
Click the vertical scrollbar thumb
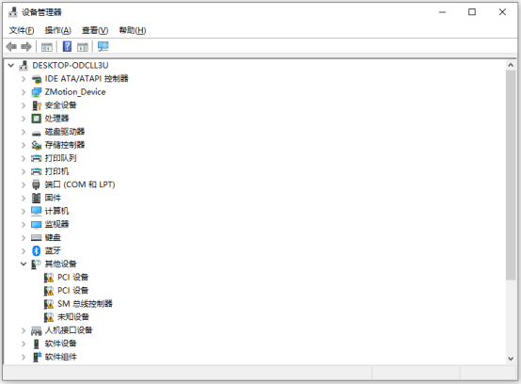pos(511,175)
